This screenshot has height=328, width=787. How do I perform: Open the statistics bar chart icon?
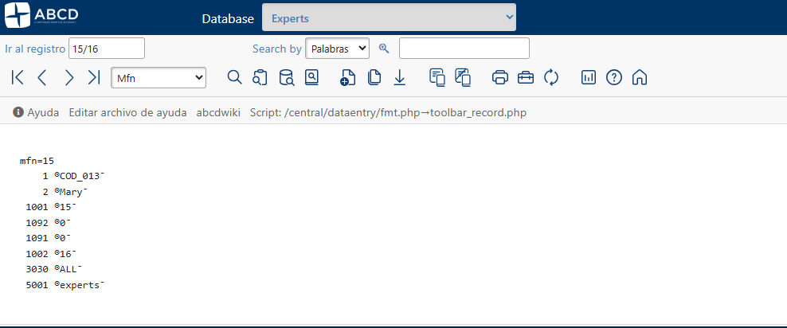[x=589, y=77]
